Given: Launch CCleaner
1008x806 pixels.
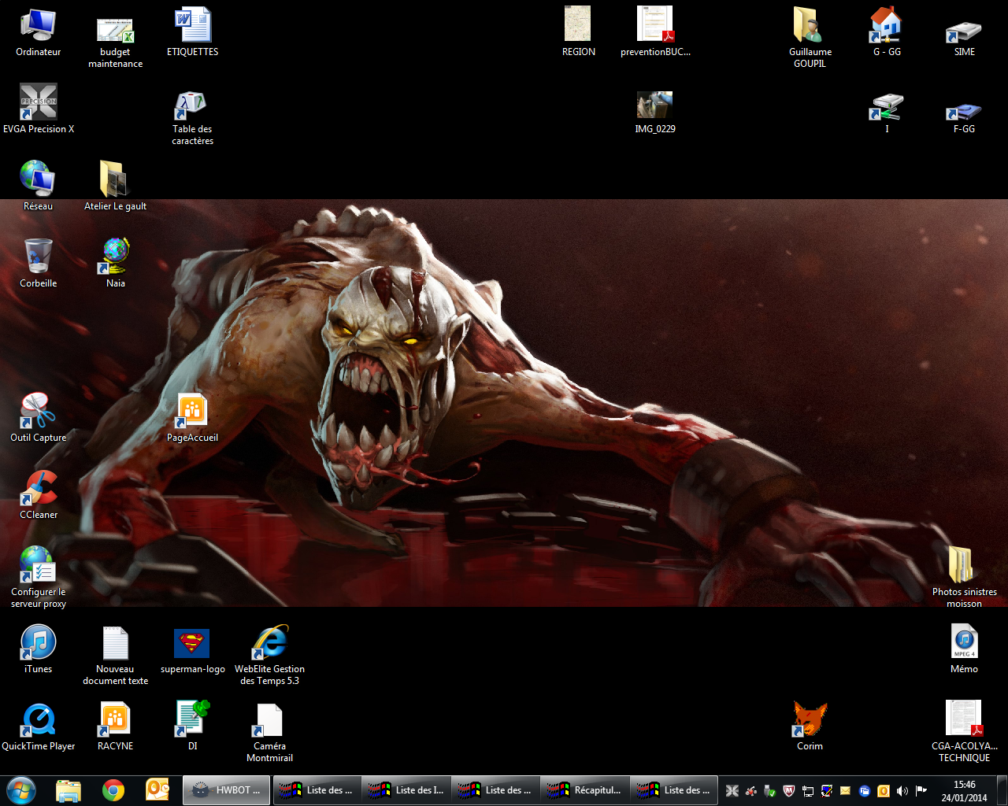Looking at the screenshot, I should tap(38, 495).
